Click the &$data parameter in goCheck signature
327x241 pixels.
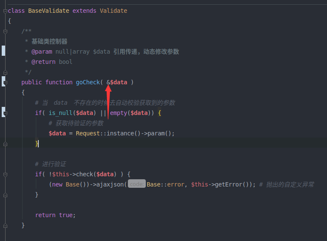(117, 82)
